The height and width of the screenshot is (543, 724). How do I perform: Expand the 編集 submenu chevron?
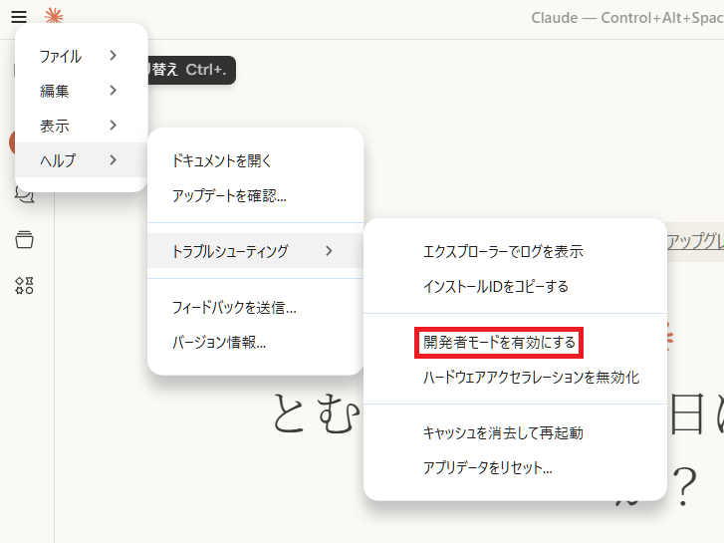(x=113, y=91)
